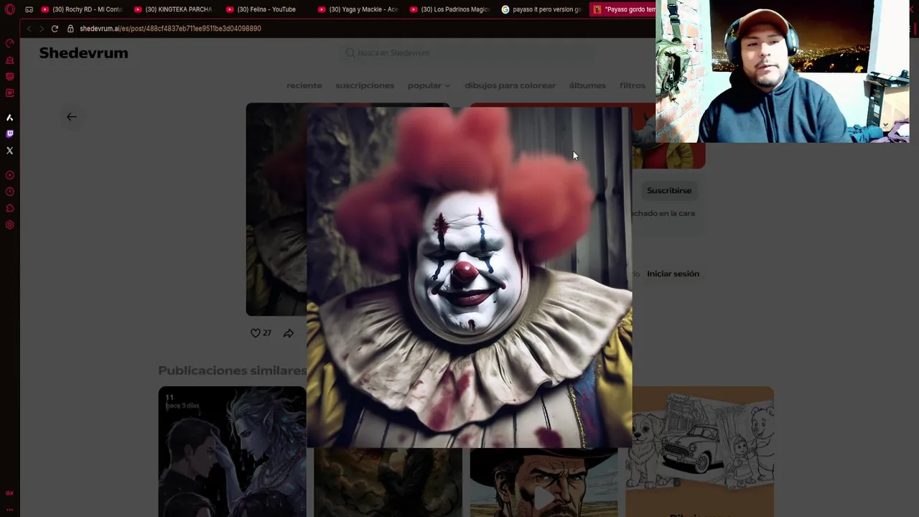This screenshot has height=517, width=919.
Task: Open dibujos para colorear section
Action: 510,85
